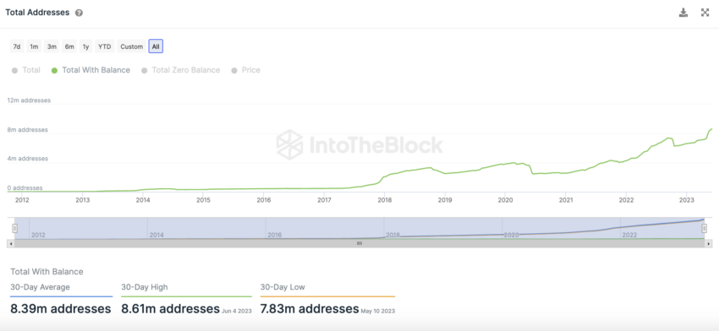This screenshot has height=331, width=719.
Task: Show the Total Zero Balance series
Action: pyautogui.click(x=181, y=70)
